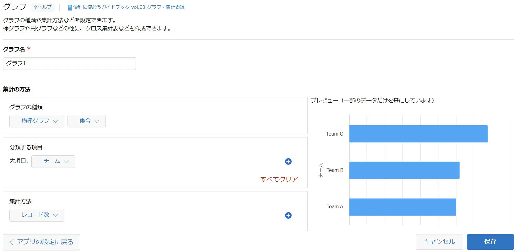The height and width of the screenshot is (252, 519).
Task: Open 便利に使おうガイドブック vol.03 link
Action: (x=129, y=7)
